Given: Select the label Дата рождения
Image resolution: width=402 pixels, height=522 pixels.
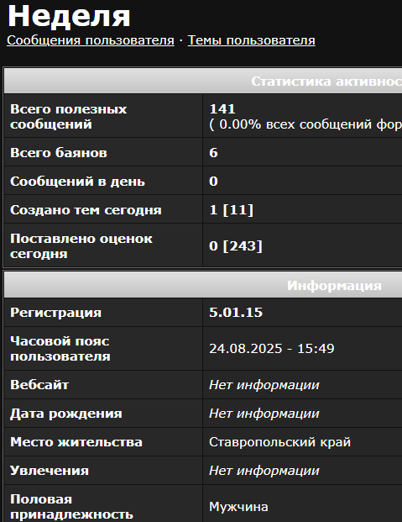Looking at the screenshot, I should pyautogui.click(x=65, y=413).
